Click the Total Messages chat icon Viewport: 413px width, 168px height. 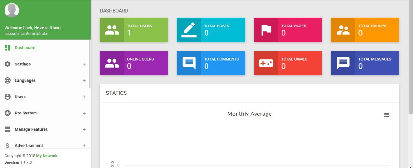tap(343, 63)
